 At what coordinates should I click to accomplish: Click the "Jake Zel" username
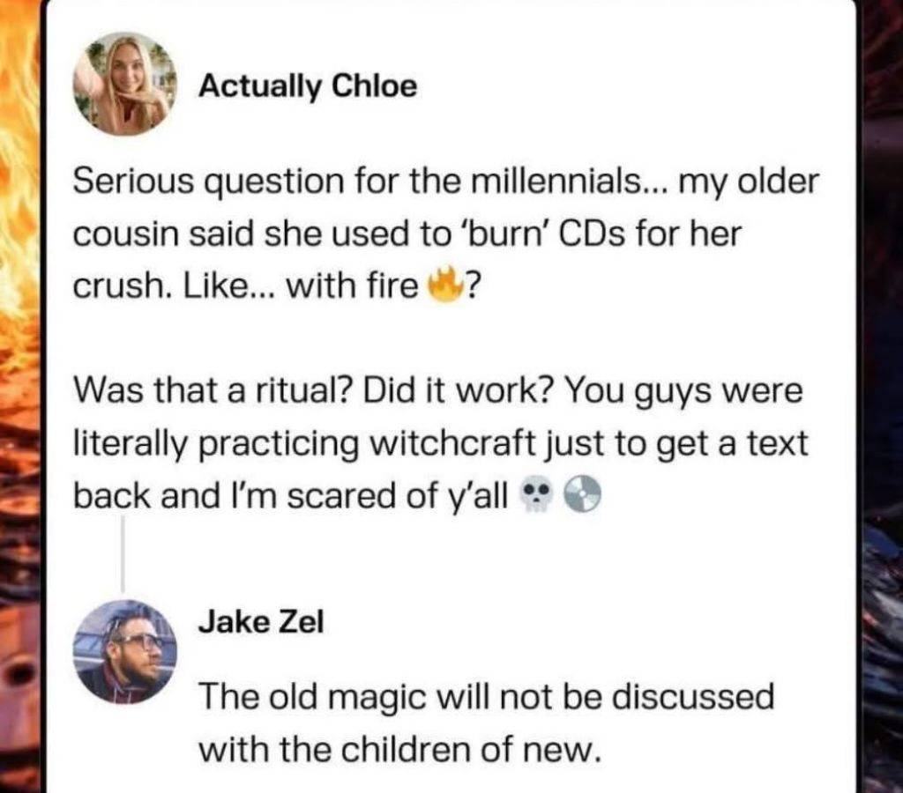pyautogui.click(x=261, y=621)
